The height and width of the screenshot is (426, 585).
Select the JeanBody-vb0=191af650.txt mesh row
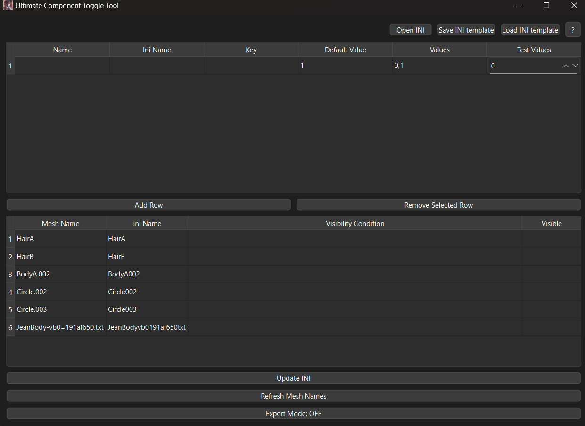pos(60,327)
